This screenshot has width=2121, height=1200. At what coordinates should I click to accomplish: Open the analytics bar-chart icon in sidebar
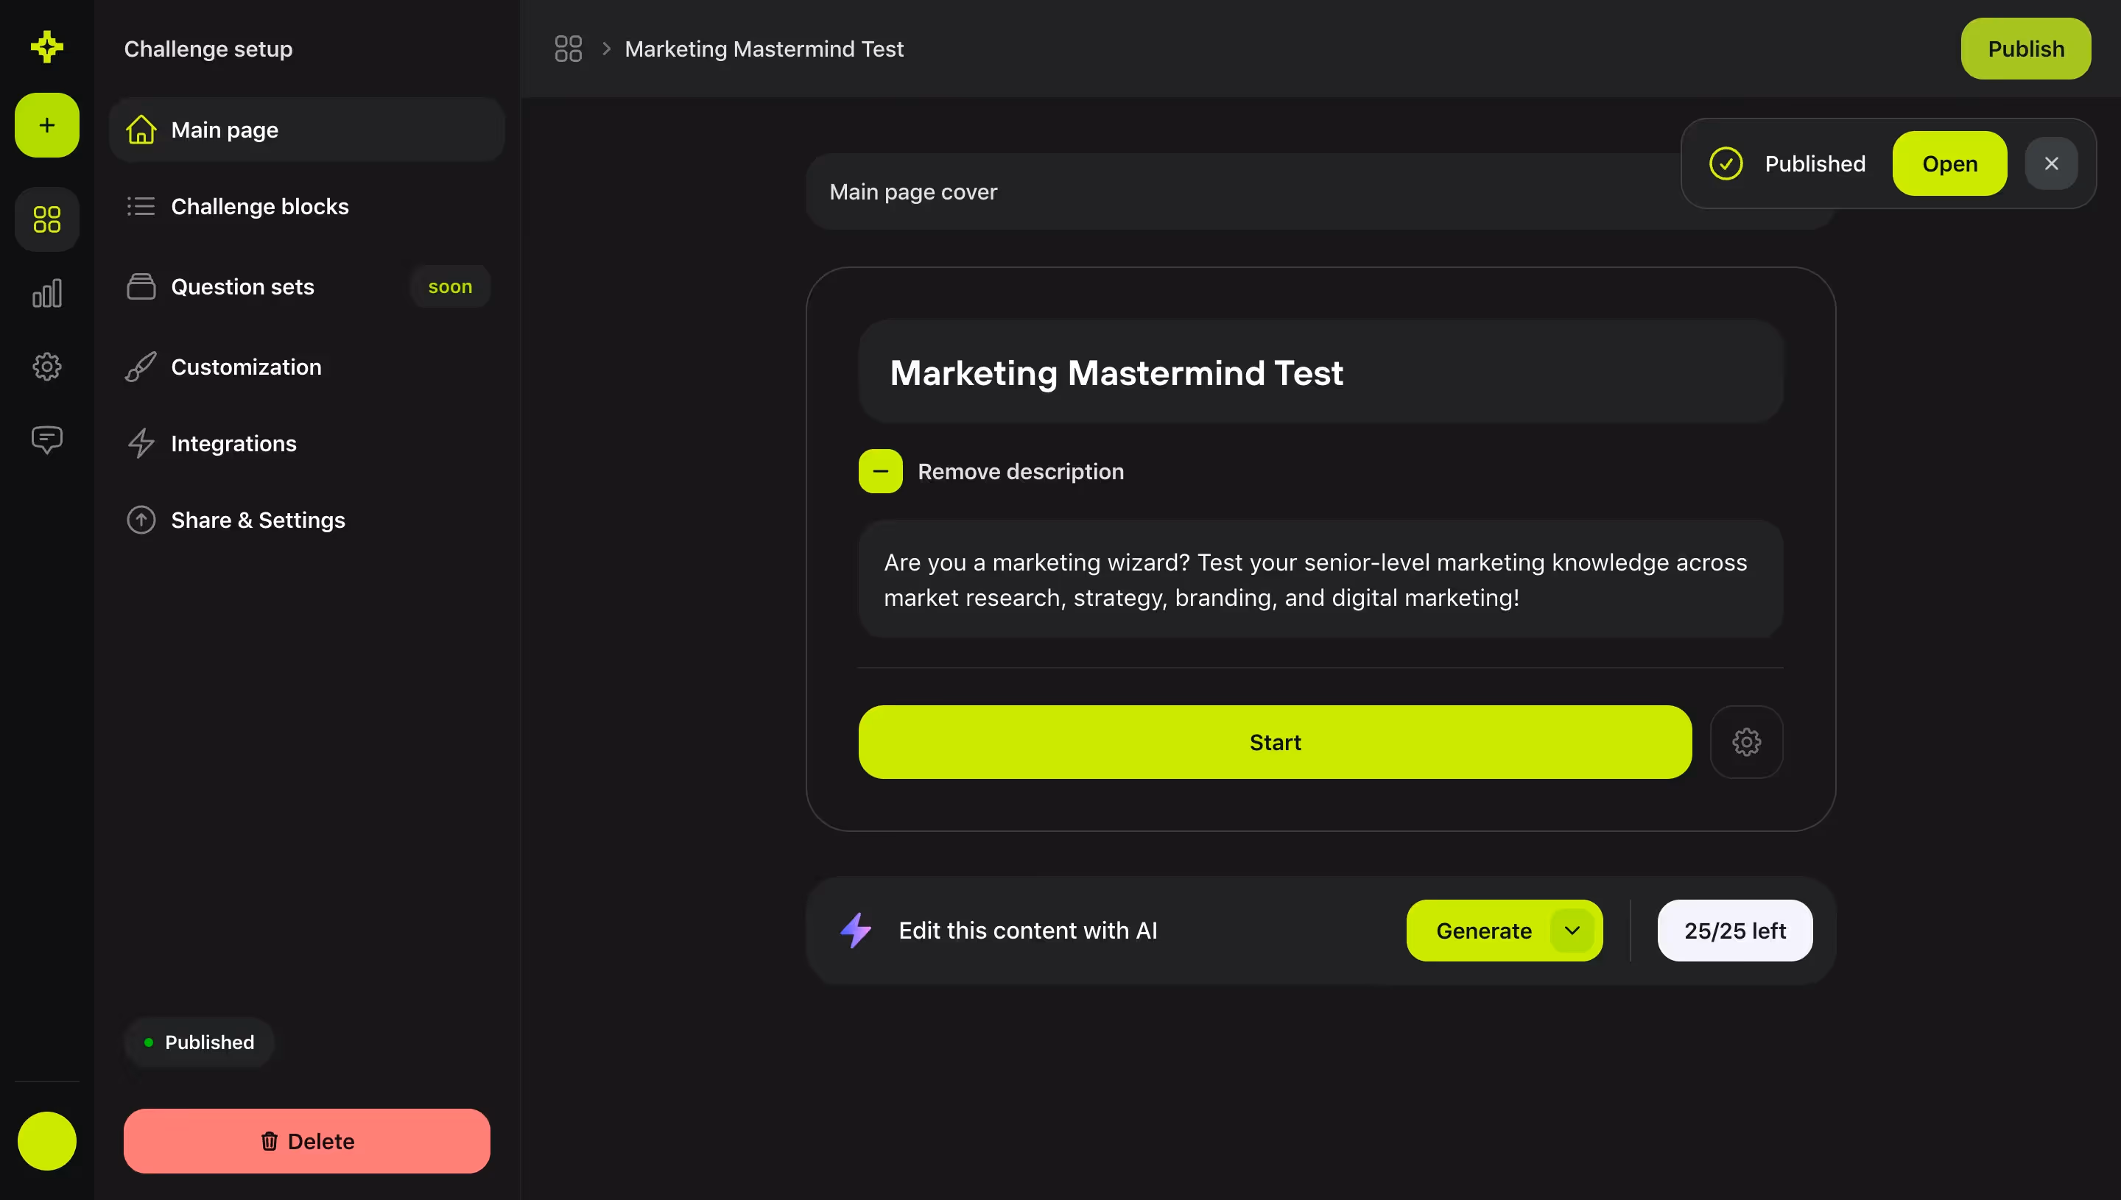(x=46, y=292)
